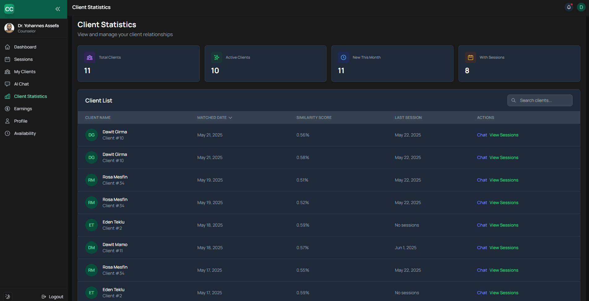Toggle the theme switcher at bottom left

coord(7,296)
